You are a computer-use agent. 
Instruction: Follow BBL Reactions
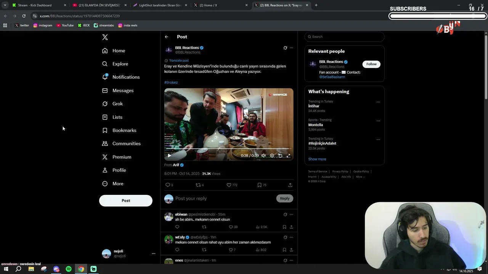coord(371,64)
